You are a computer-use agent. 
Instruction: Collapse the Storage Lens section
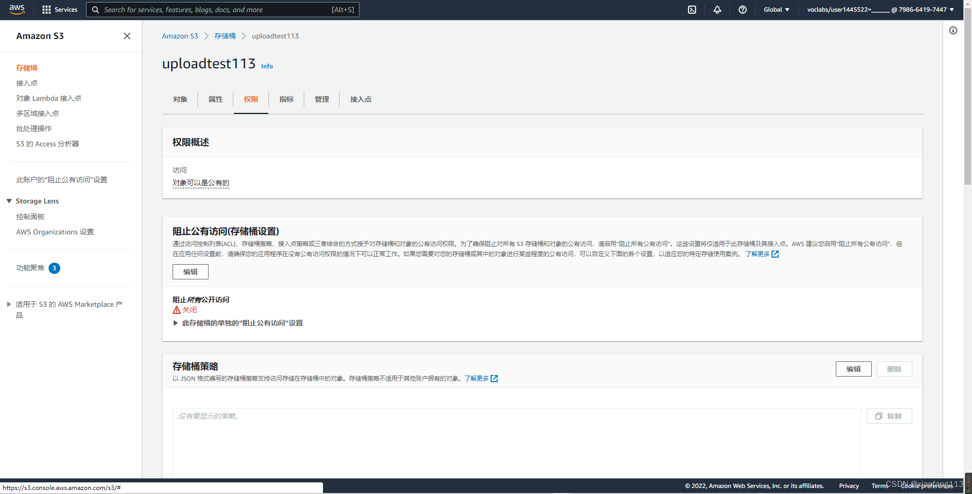tap(9, 201)
